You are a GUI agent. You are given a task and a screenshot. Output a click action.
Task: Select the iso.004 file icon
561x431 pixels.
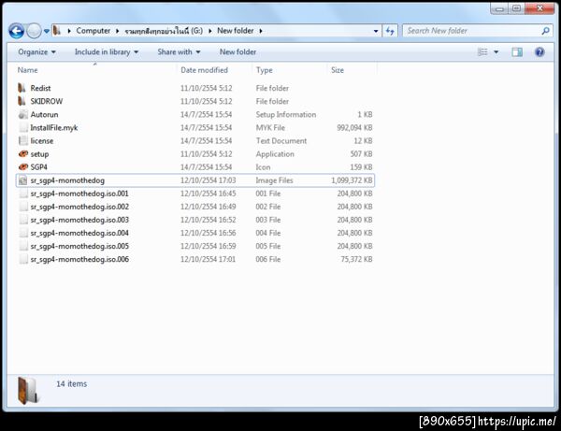click(x=22, y=233)
